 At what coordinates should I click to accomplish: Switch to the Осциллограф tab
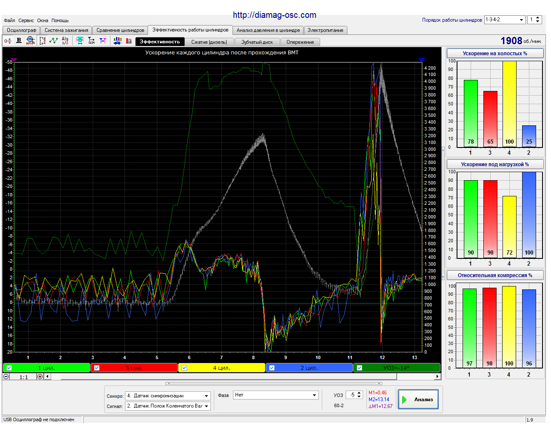point(21,30)
